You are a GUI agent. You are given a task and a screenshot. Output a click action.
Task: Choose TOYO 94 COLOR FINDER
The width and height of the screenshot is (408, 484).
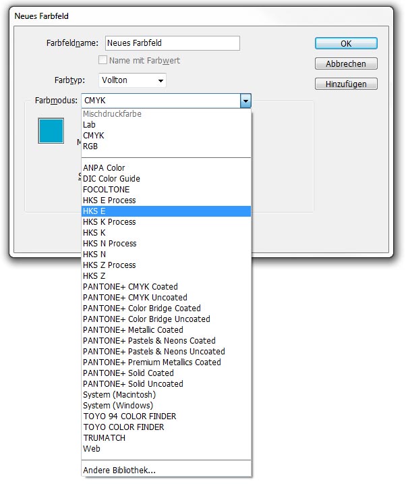coord(166,416)
